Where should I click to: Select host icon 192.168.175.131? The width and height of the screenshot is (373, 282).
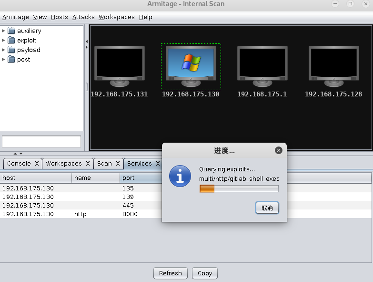(120, 67)
